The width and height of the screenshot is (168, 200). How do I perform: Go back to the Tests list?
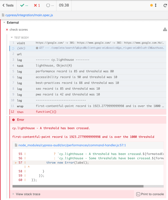coord(8,5)
